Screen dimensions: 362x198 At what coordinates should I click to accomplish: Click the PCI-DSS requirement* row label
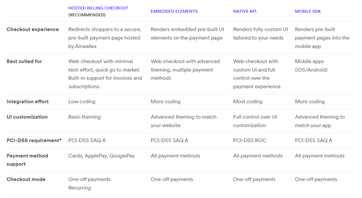(34, 140)
